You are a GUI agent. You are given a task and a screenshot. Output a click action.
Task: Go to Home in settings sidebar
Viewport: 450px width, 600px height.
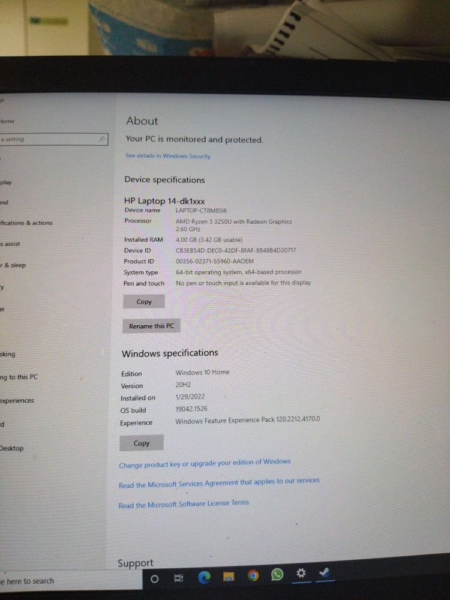(x=7, y=121)
